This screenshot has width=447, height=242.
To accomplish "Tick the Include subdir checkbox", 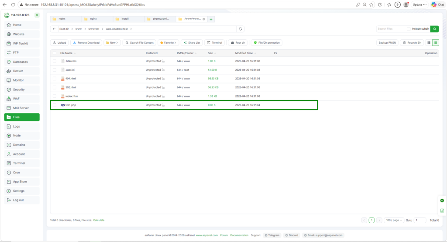I will [409, 29].
